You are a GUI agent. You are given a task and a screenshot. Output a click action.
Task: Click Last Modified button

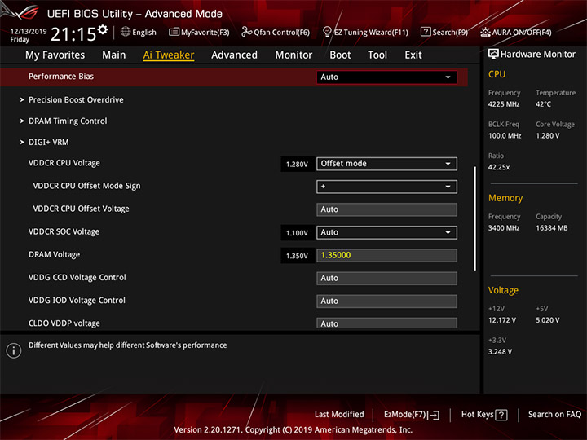(x=339, y=415)
